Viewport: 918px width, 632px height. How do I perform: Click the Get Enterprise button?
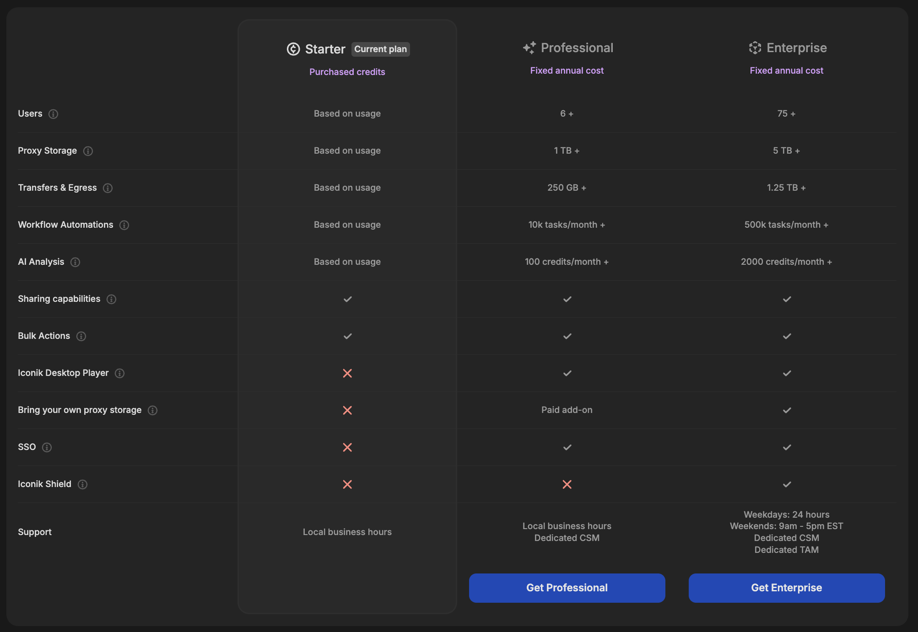786,588
